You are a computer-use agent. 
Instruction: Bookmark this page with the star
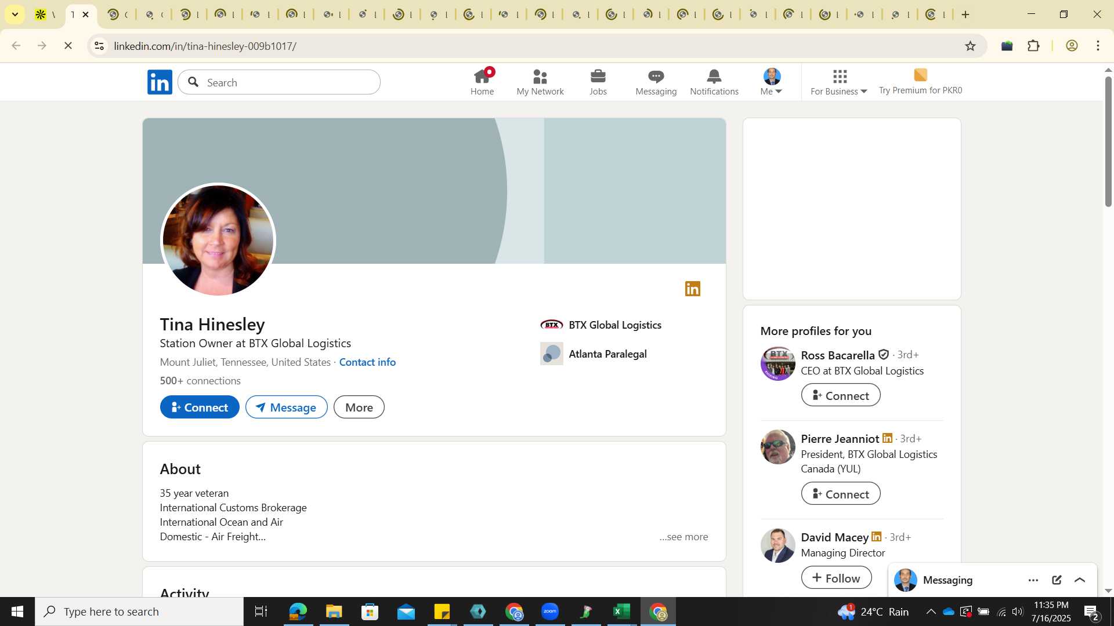[x=970, y=46]
